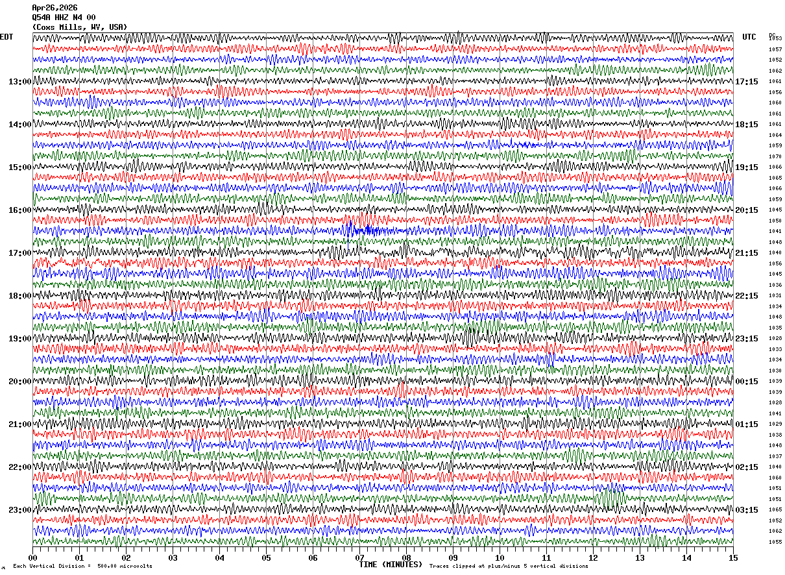The image size is (785, 575).
Task: Click minute 00 on the time axis
Action: (32, 557)
